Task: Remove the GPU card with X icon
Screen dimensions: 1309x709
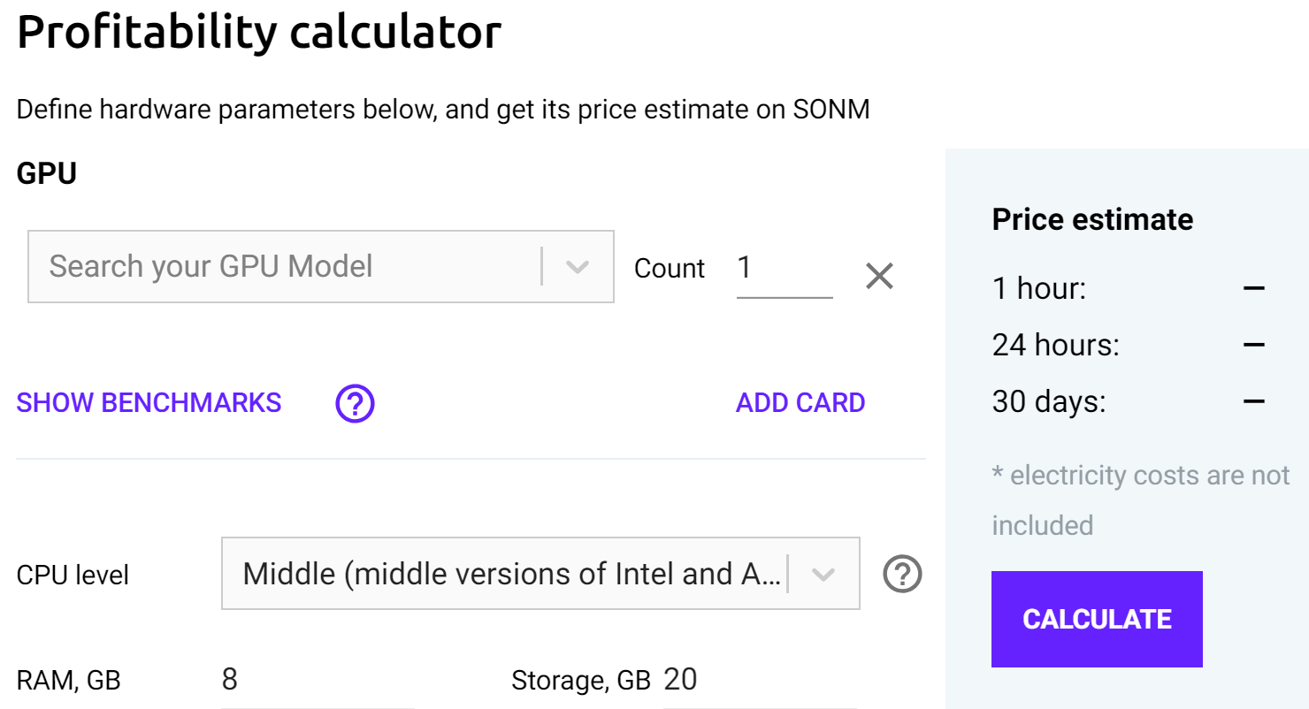Action: pos(879,277)
